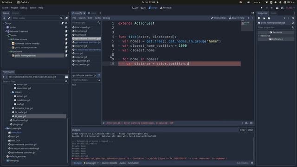The height and width of the screenshot is (167, 297).
Task: Select go to mouse position.gd in FileSystem
Action: 24,144
